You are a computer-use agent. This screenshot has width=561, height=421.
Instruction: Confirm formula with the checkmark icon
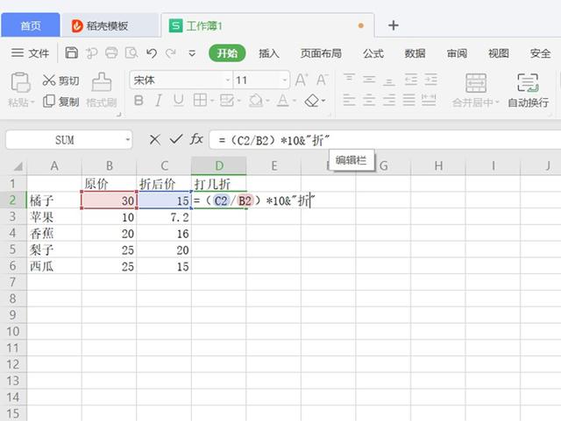pos(175,139)
